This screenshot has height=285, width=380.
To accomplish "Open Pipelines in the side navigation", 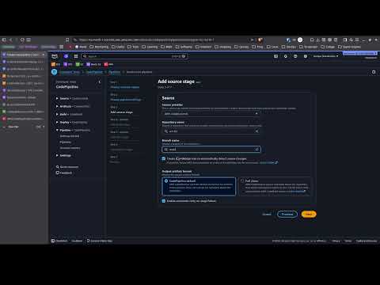I will [65, 142].
